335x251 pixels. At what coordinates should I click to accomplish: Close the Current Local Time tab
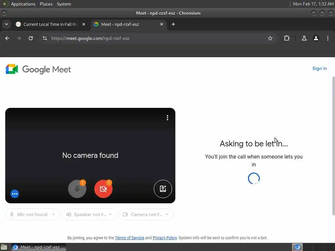[84, 24]
